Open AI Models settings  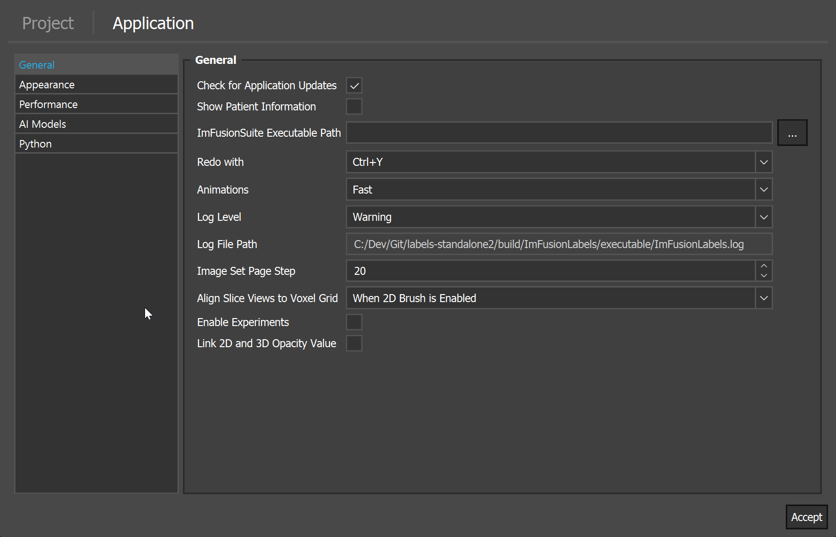[x=96, y=124]
